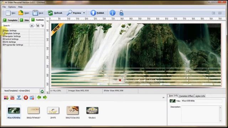Click the green reload button beside Neat(Template)
Screen dimensions: 228x128
point(42,91)
